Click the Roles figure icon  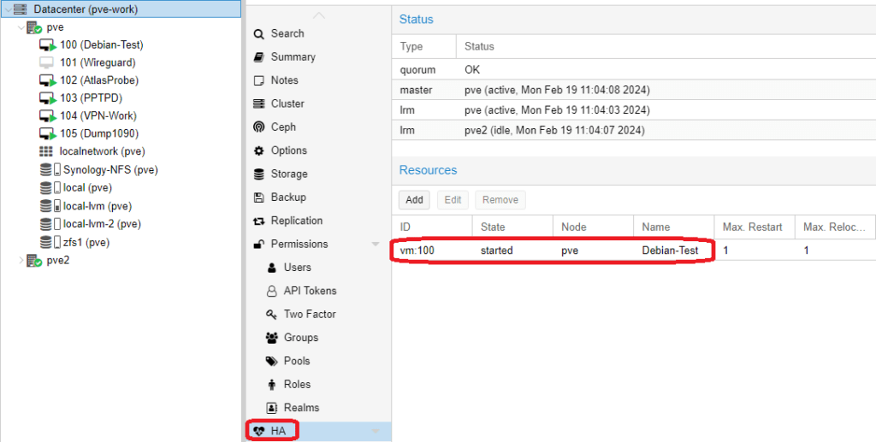click(272, 385)
